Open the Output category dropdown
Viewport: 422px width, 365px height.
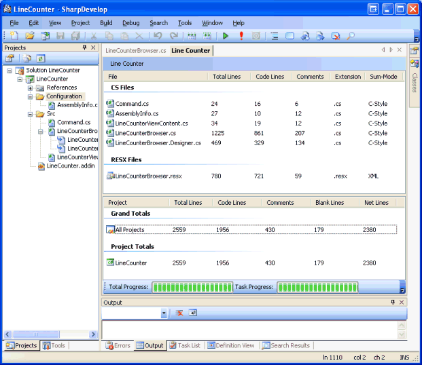164,313
